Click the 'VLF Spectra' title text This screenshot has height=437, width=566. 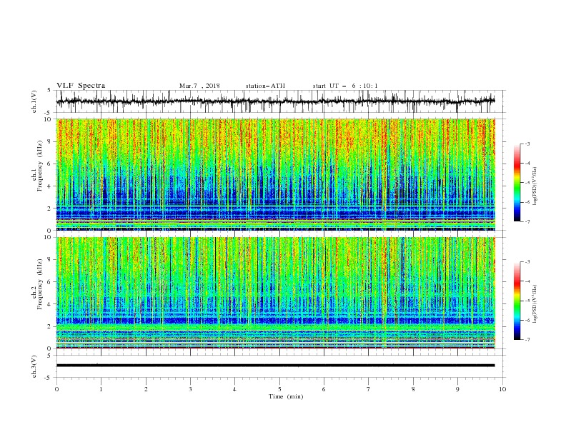click(x=81, y=86)
